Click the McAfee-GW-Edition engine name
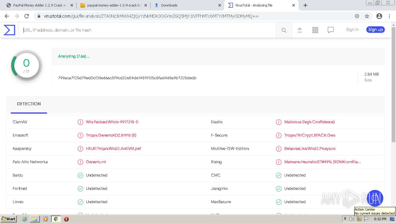Viewport: 396px width, 223px height. (x=230, y=149)
